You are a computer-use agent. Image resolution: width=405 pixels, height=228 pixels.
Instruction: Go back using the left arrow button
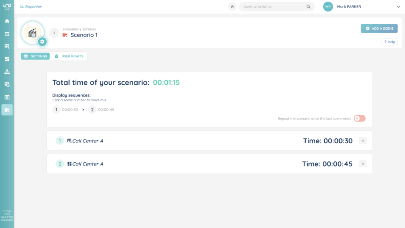(55, 33)
